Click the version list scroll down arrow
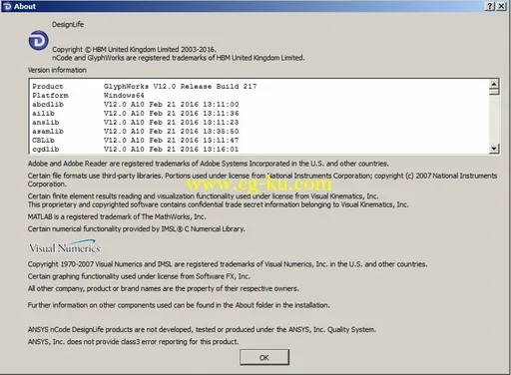Viewport: 511px width, 375px height. point(494,149)
